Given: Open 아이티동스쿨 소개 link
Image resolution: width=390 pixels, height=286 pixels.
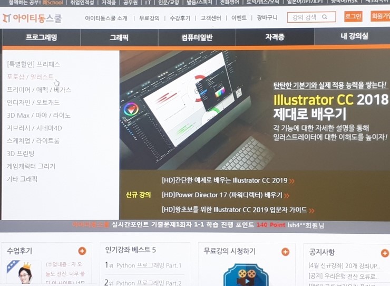Looking at the screenshot, I should pyautogui.click(x=106, y=18).
